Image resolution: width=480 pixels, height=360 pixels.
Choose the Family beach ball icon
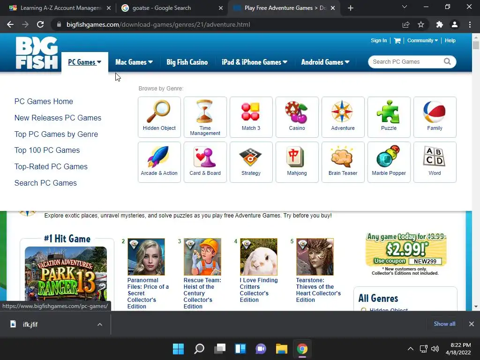[435, 117]
